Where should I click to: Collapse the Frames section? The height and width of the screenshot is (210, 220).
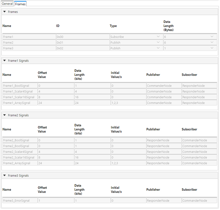5,12
